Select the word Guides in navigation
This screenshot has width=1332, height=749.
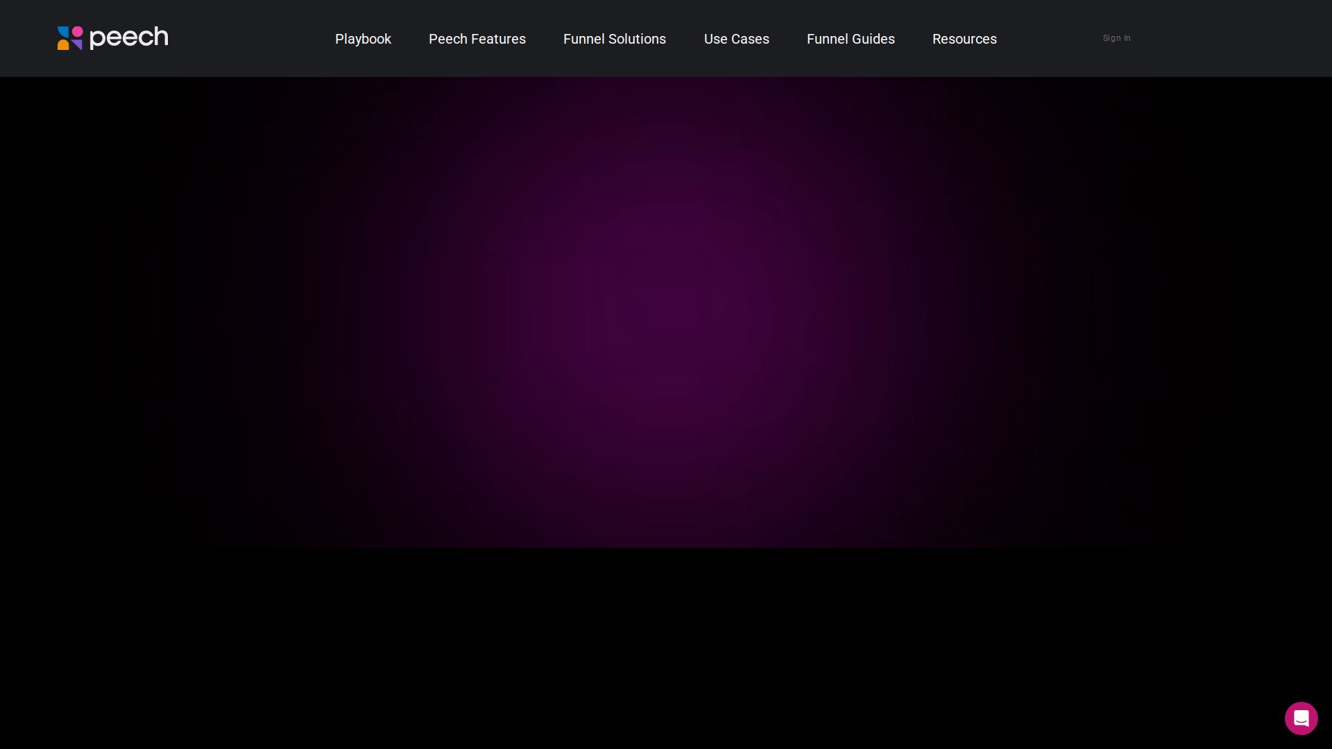pyautogui.click(x=874, y=39)
